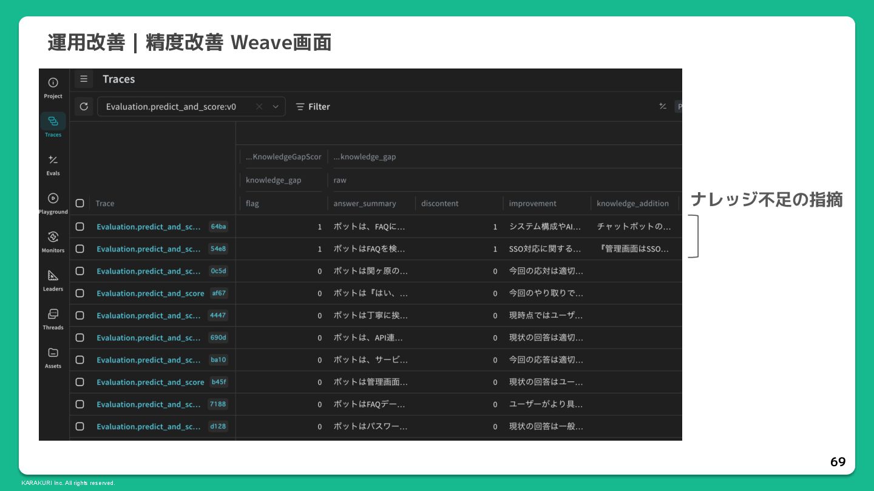Open the Filter options
Screen dimensions: 874x491
click(313, 107)
